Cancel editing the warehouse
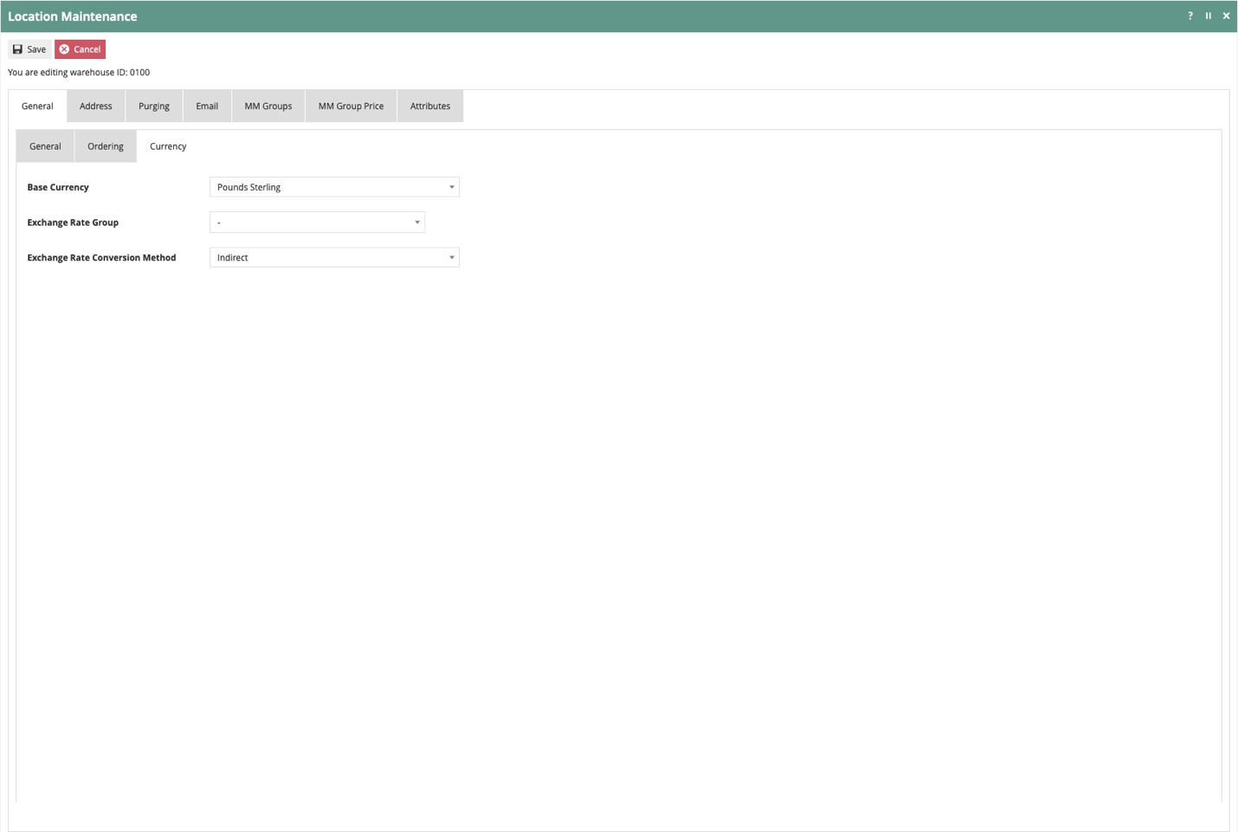The image size is (1238, 832). [81, 49]
